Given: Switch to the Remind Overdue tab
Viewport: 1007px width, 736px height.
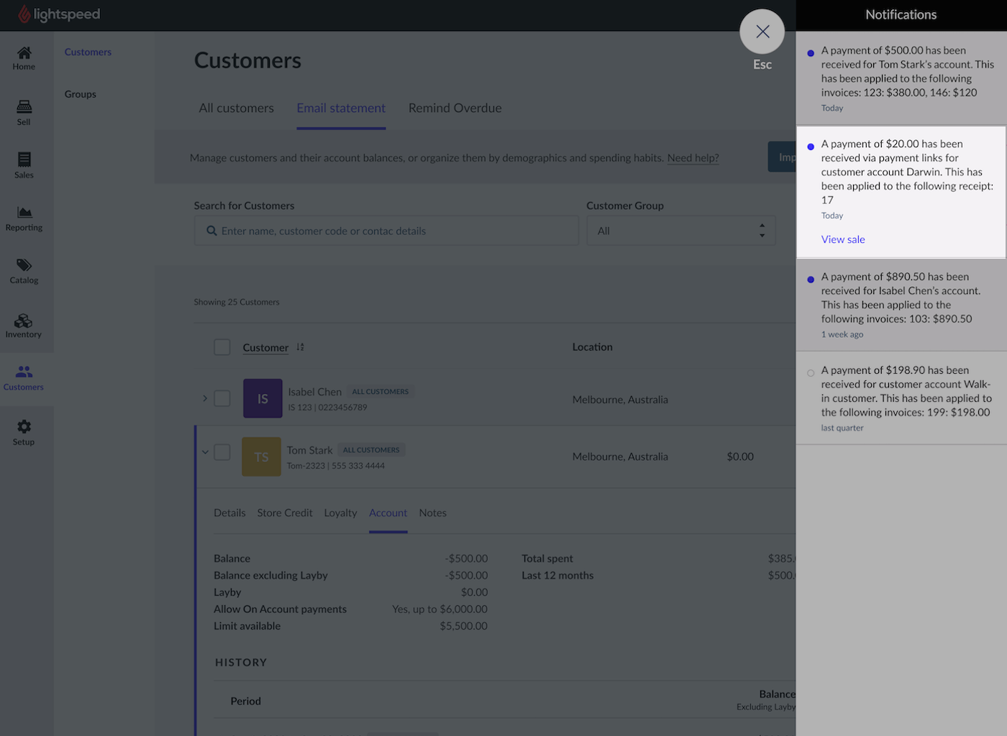Looking at the screenshot, I should pyautogui.click(x=455, y=108).
